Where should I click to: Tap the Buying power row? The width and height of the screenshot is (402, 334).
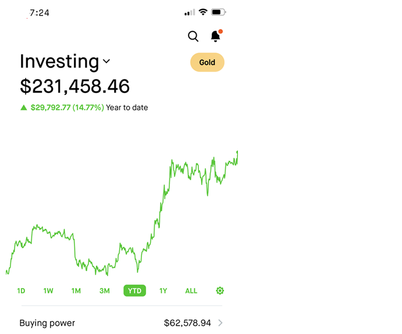(x=121, y=323)
